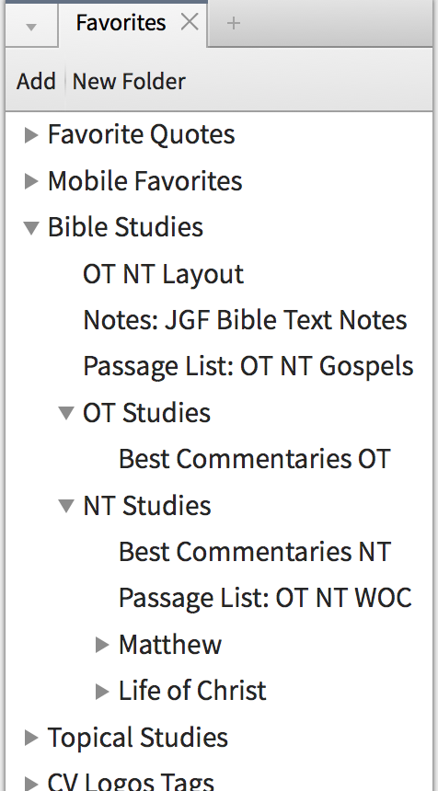
Task: Collapse the Bible Studies folder
Action: pyautogui.click(x=31, y=227)
